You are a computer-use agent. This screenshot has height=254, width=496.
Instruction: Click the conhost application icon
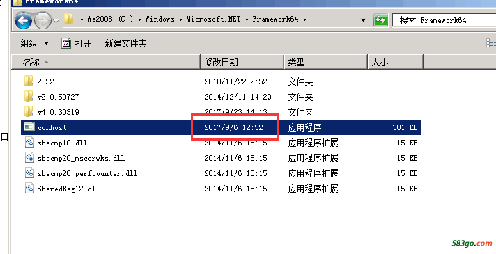(x=29, y=127)
